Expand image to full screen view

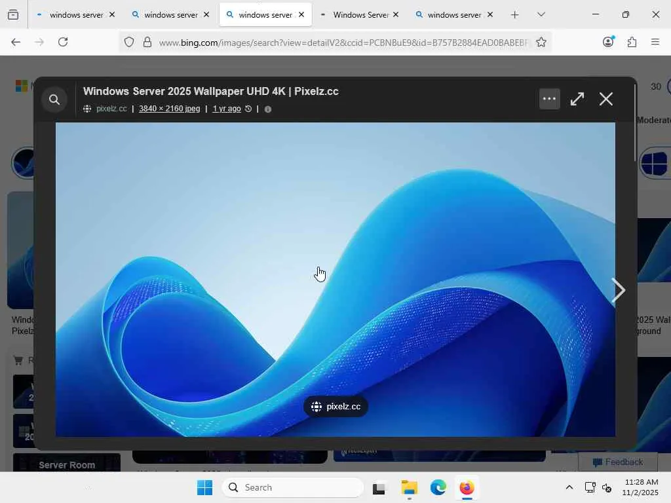tap(577, 99)
